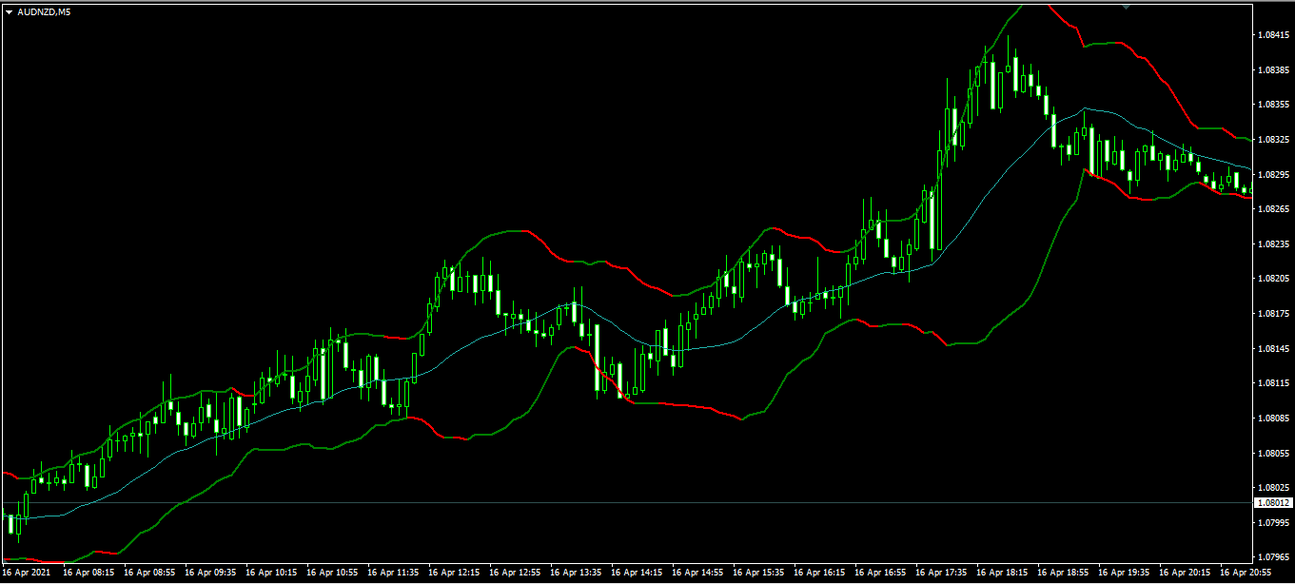
Task: Click price scale value 1.08235
Action: pos(1273,244)
